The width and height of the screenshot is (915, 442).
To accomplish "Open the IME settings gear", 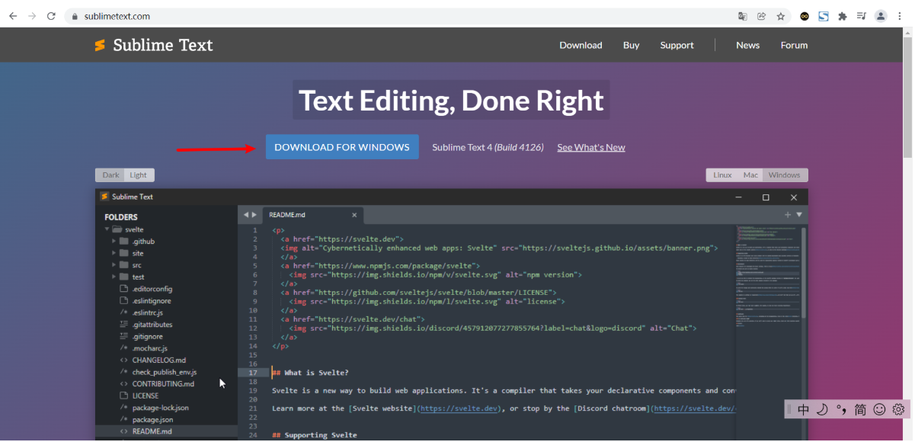I will point(898,410).
